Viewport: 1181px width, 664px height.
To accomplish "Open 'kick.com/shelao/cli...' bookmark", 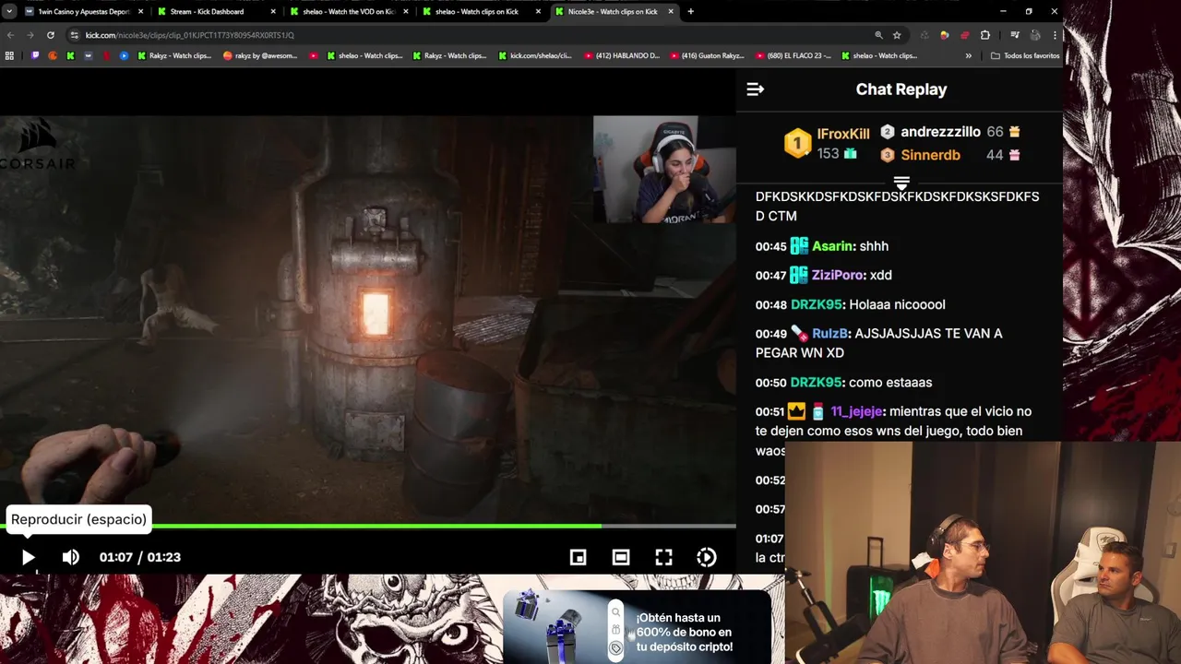I will 534,55.
